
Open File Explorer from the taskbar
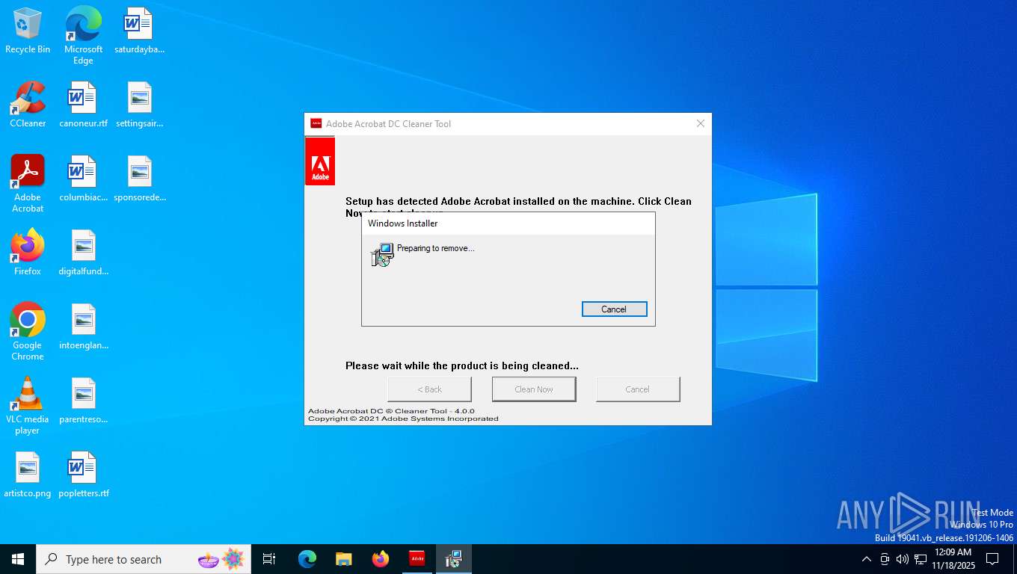tap(343, 559)
